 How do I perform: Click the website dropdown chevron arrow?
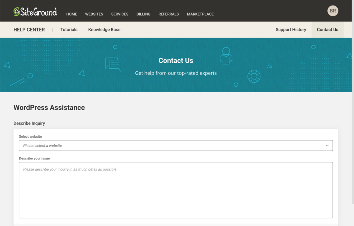[x=327, y=146]
